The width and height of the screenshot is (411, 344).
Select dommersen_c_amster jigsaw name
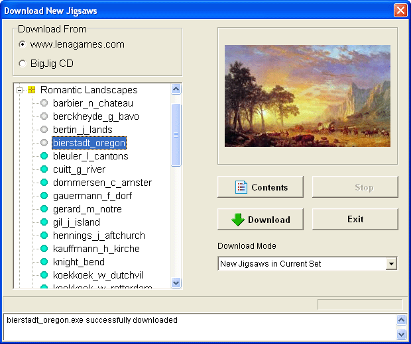(102, 183)
